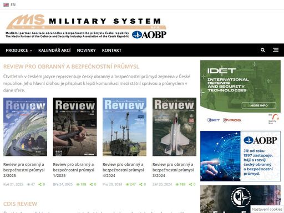Click the date Zář 20, 2024
The width and height of the screenshot is (284, 213).
click(x=162, y=184)
